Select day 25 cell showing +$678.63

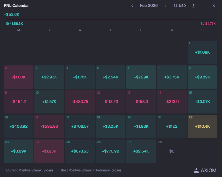coord(80,151)
